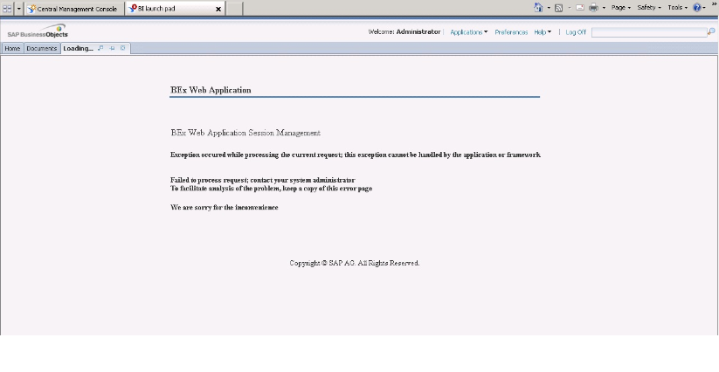
Task: Open the launch pad Help dropdown
Action: 543,32
